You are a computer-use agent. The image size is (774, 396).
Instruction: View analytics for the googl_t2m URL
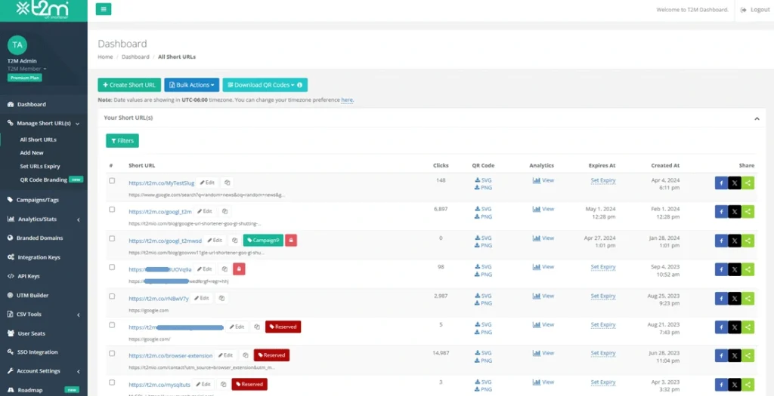click(543, 209)
